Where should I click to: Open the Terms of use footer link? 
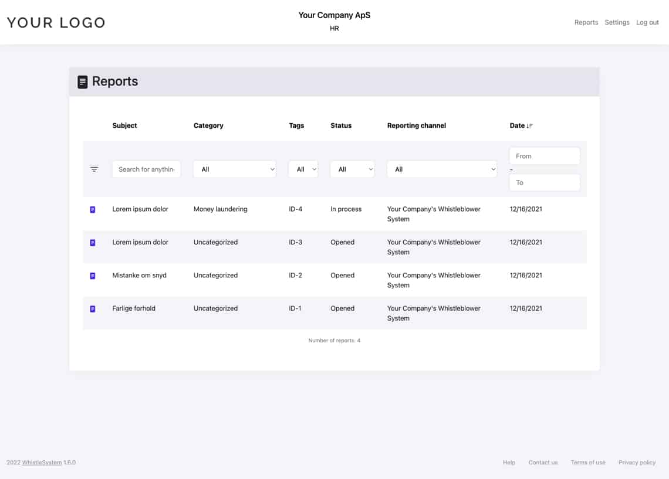tap(588, 463)
